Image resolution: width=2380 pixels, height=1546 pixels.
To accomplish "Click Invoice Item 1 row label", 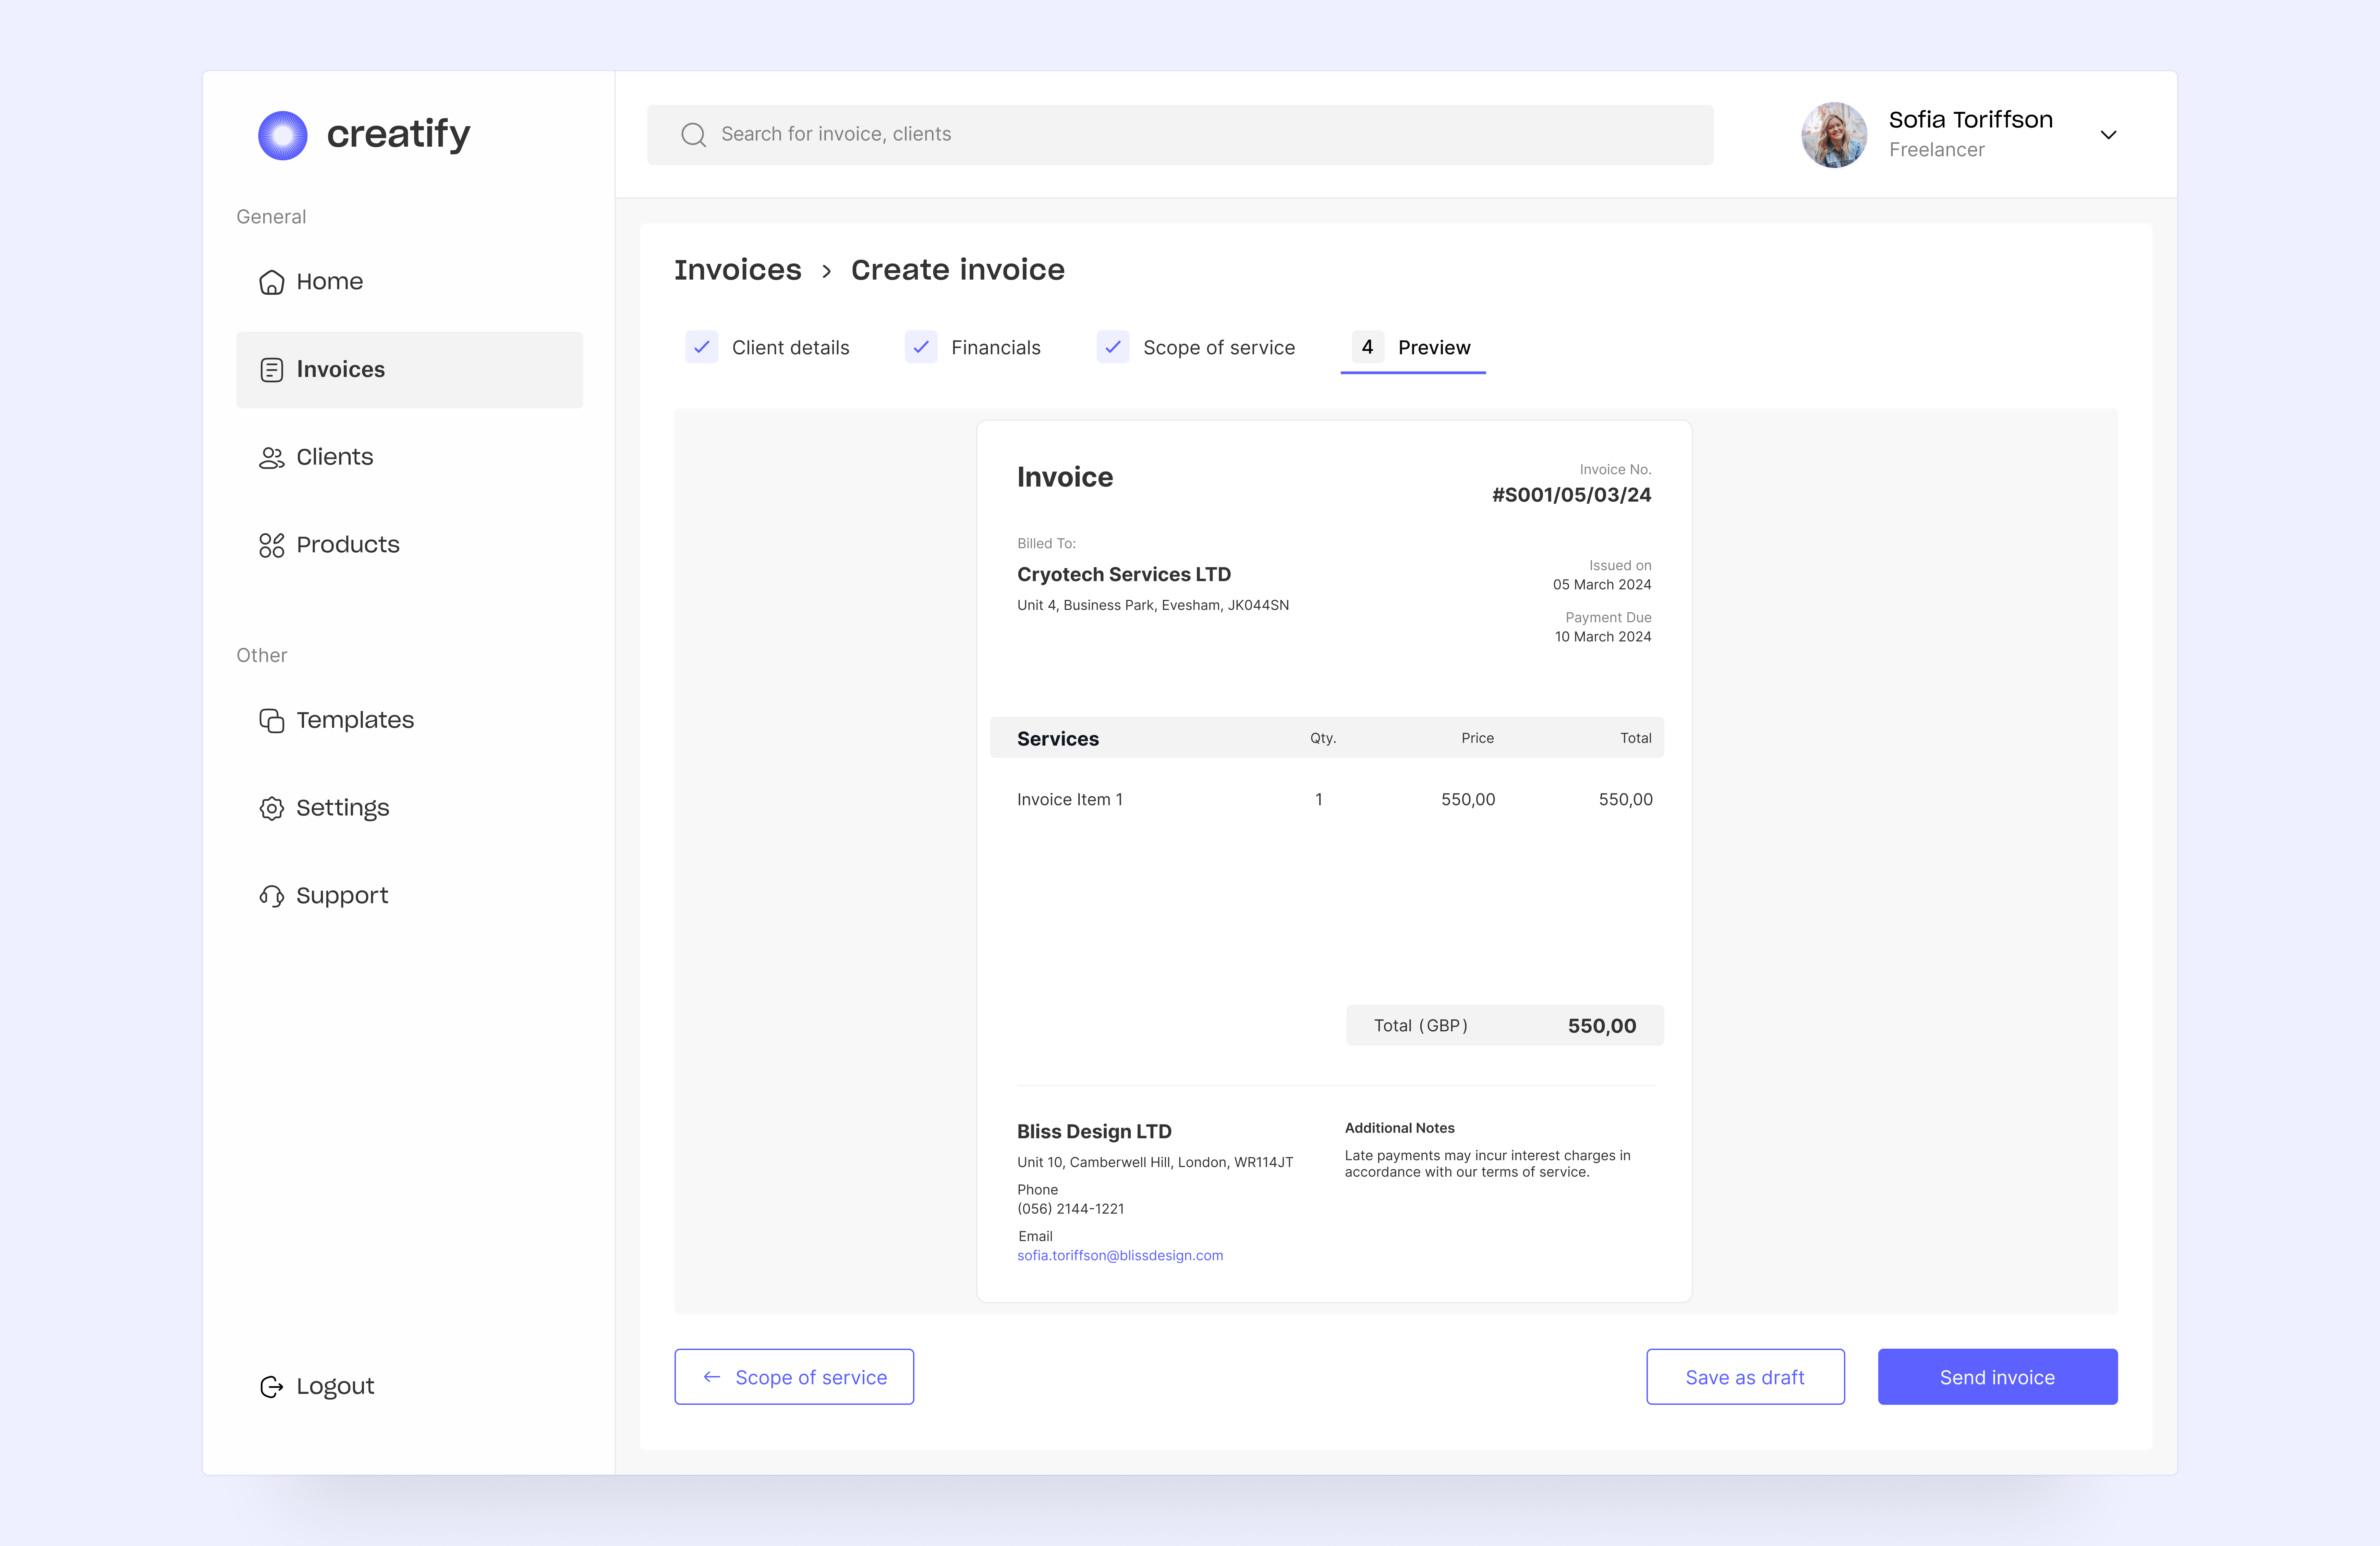I will point(1070,800).
